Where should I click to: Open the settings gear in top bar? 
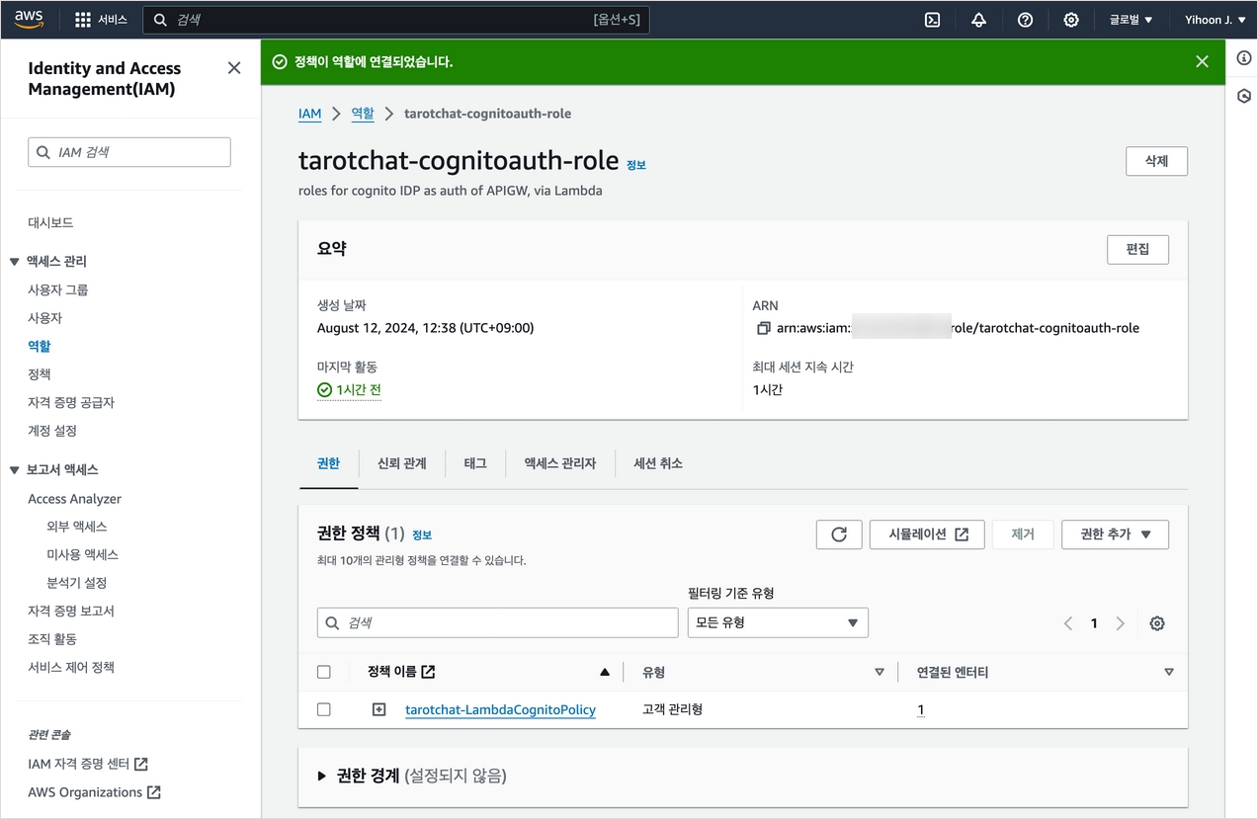pos(1071,20)
